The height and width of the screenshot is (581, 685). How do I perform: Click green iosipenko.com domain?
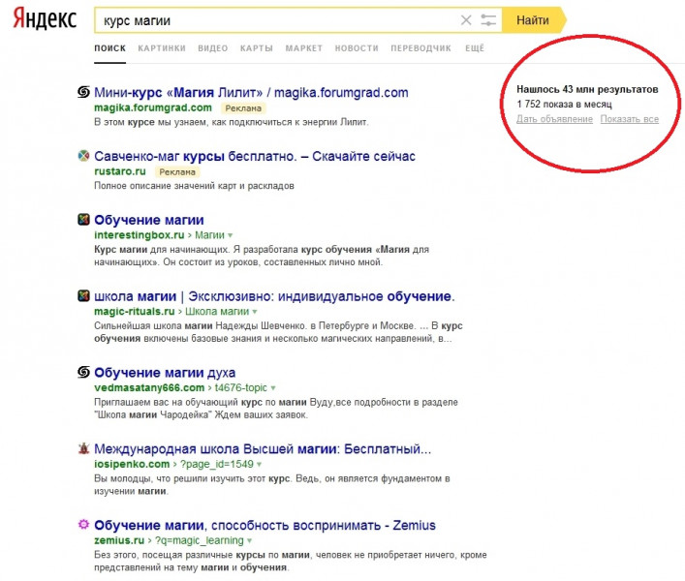(x=132, y=464)
